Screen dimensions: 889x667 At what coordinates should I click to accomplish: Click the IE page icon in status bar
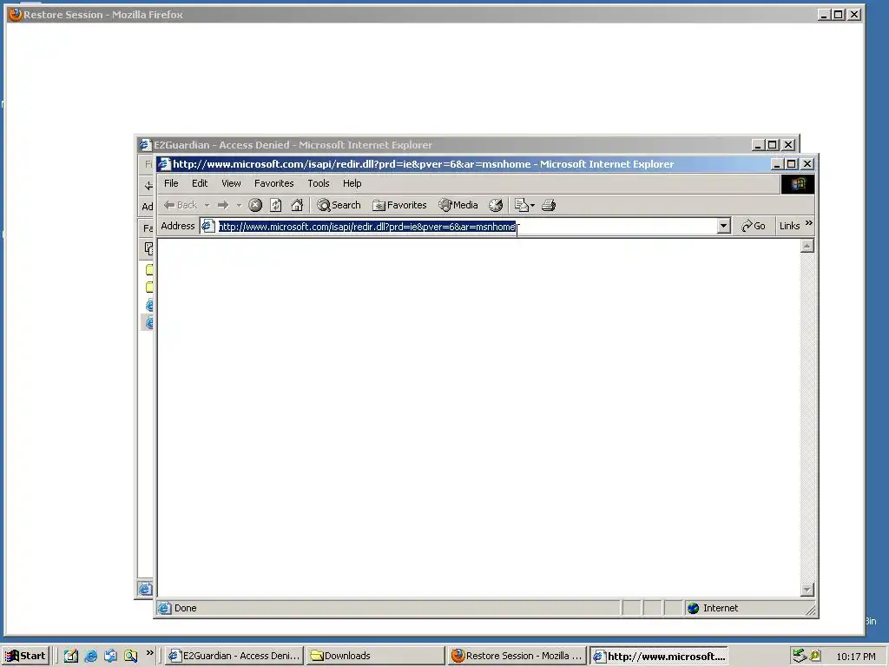click(164, 608)
